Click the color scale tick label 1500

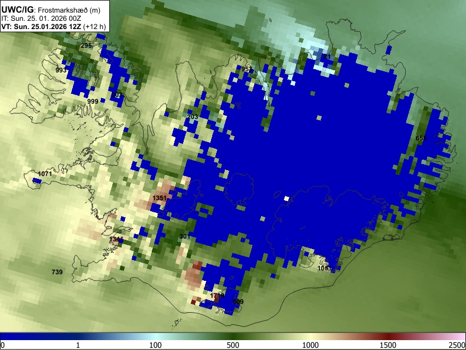pos(388,345)
